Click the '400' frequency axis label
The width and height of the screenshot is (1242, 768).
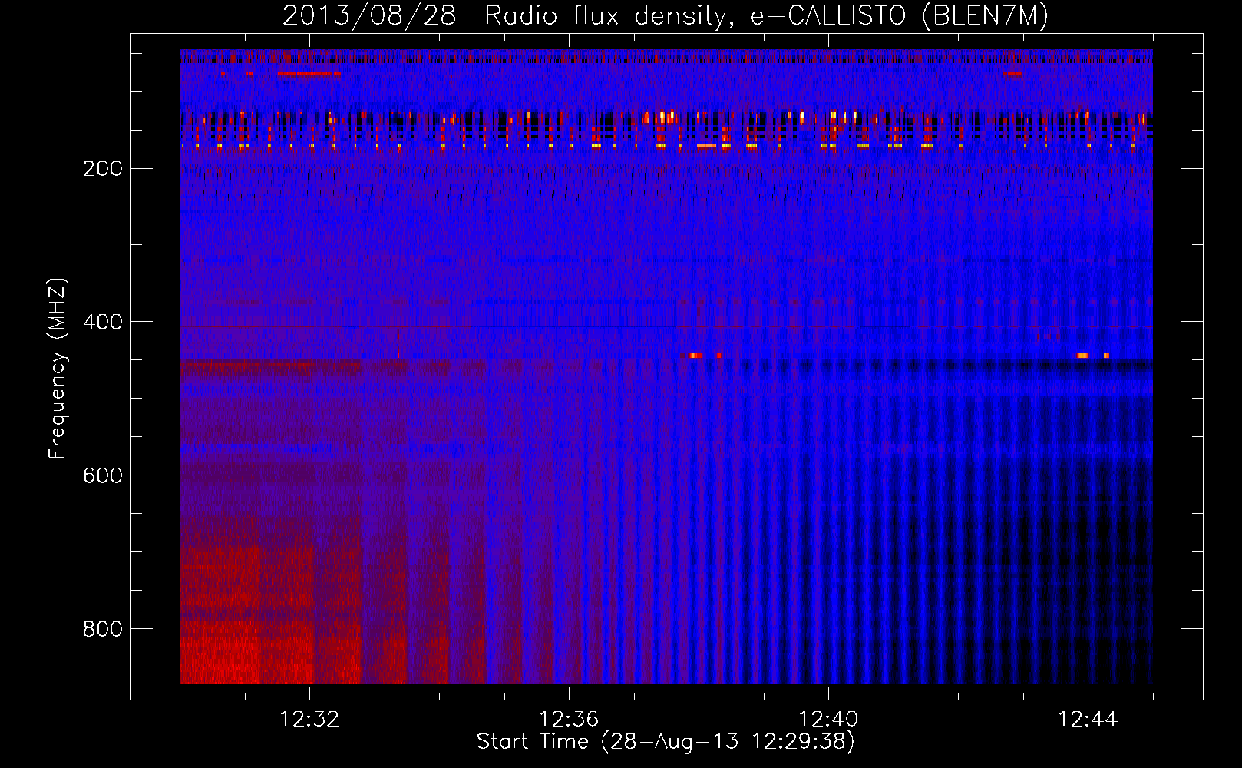click(x=102, y=322)
